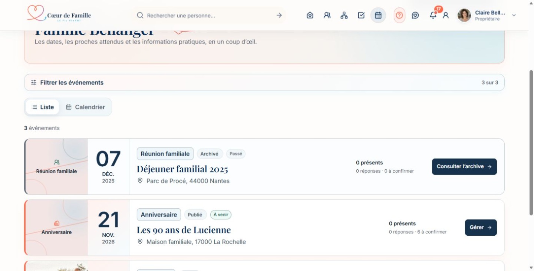The width and height of the screenshot is (534, 271).
Task: Click Claire Bell's profile avatar photo
Action: [x=464, y=15]
